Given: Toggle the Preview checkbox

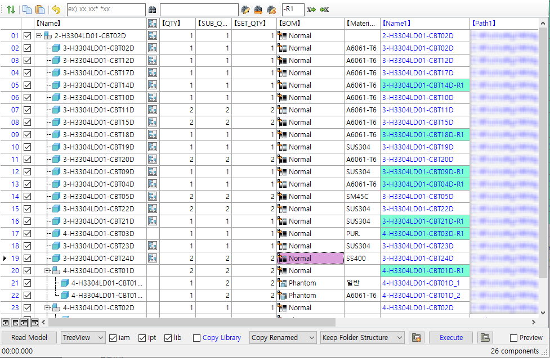Looking at the screenshot, I should [513, 338].
